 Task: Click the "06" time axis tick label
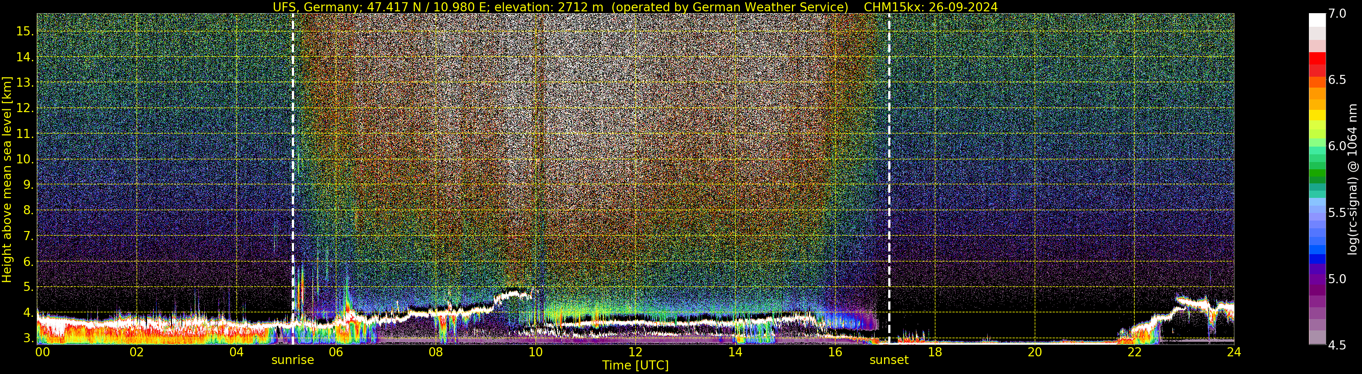click(336, 352)
